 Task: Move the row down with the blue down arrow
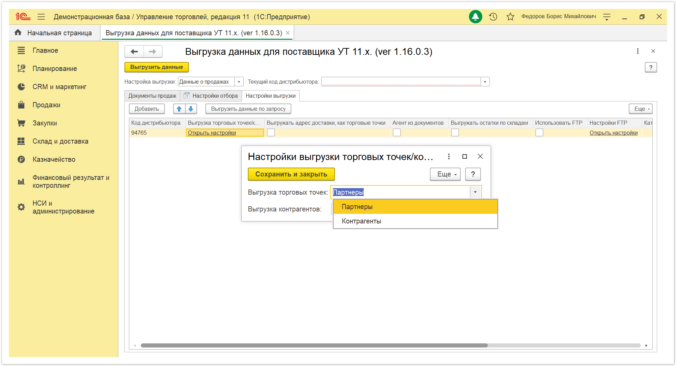coord(191,109)
